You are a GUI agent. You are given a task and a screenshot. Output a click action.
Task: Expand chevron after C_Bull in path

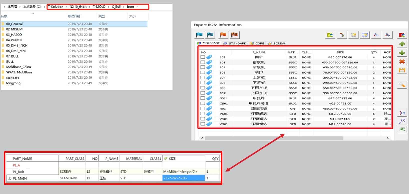124,7
